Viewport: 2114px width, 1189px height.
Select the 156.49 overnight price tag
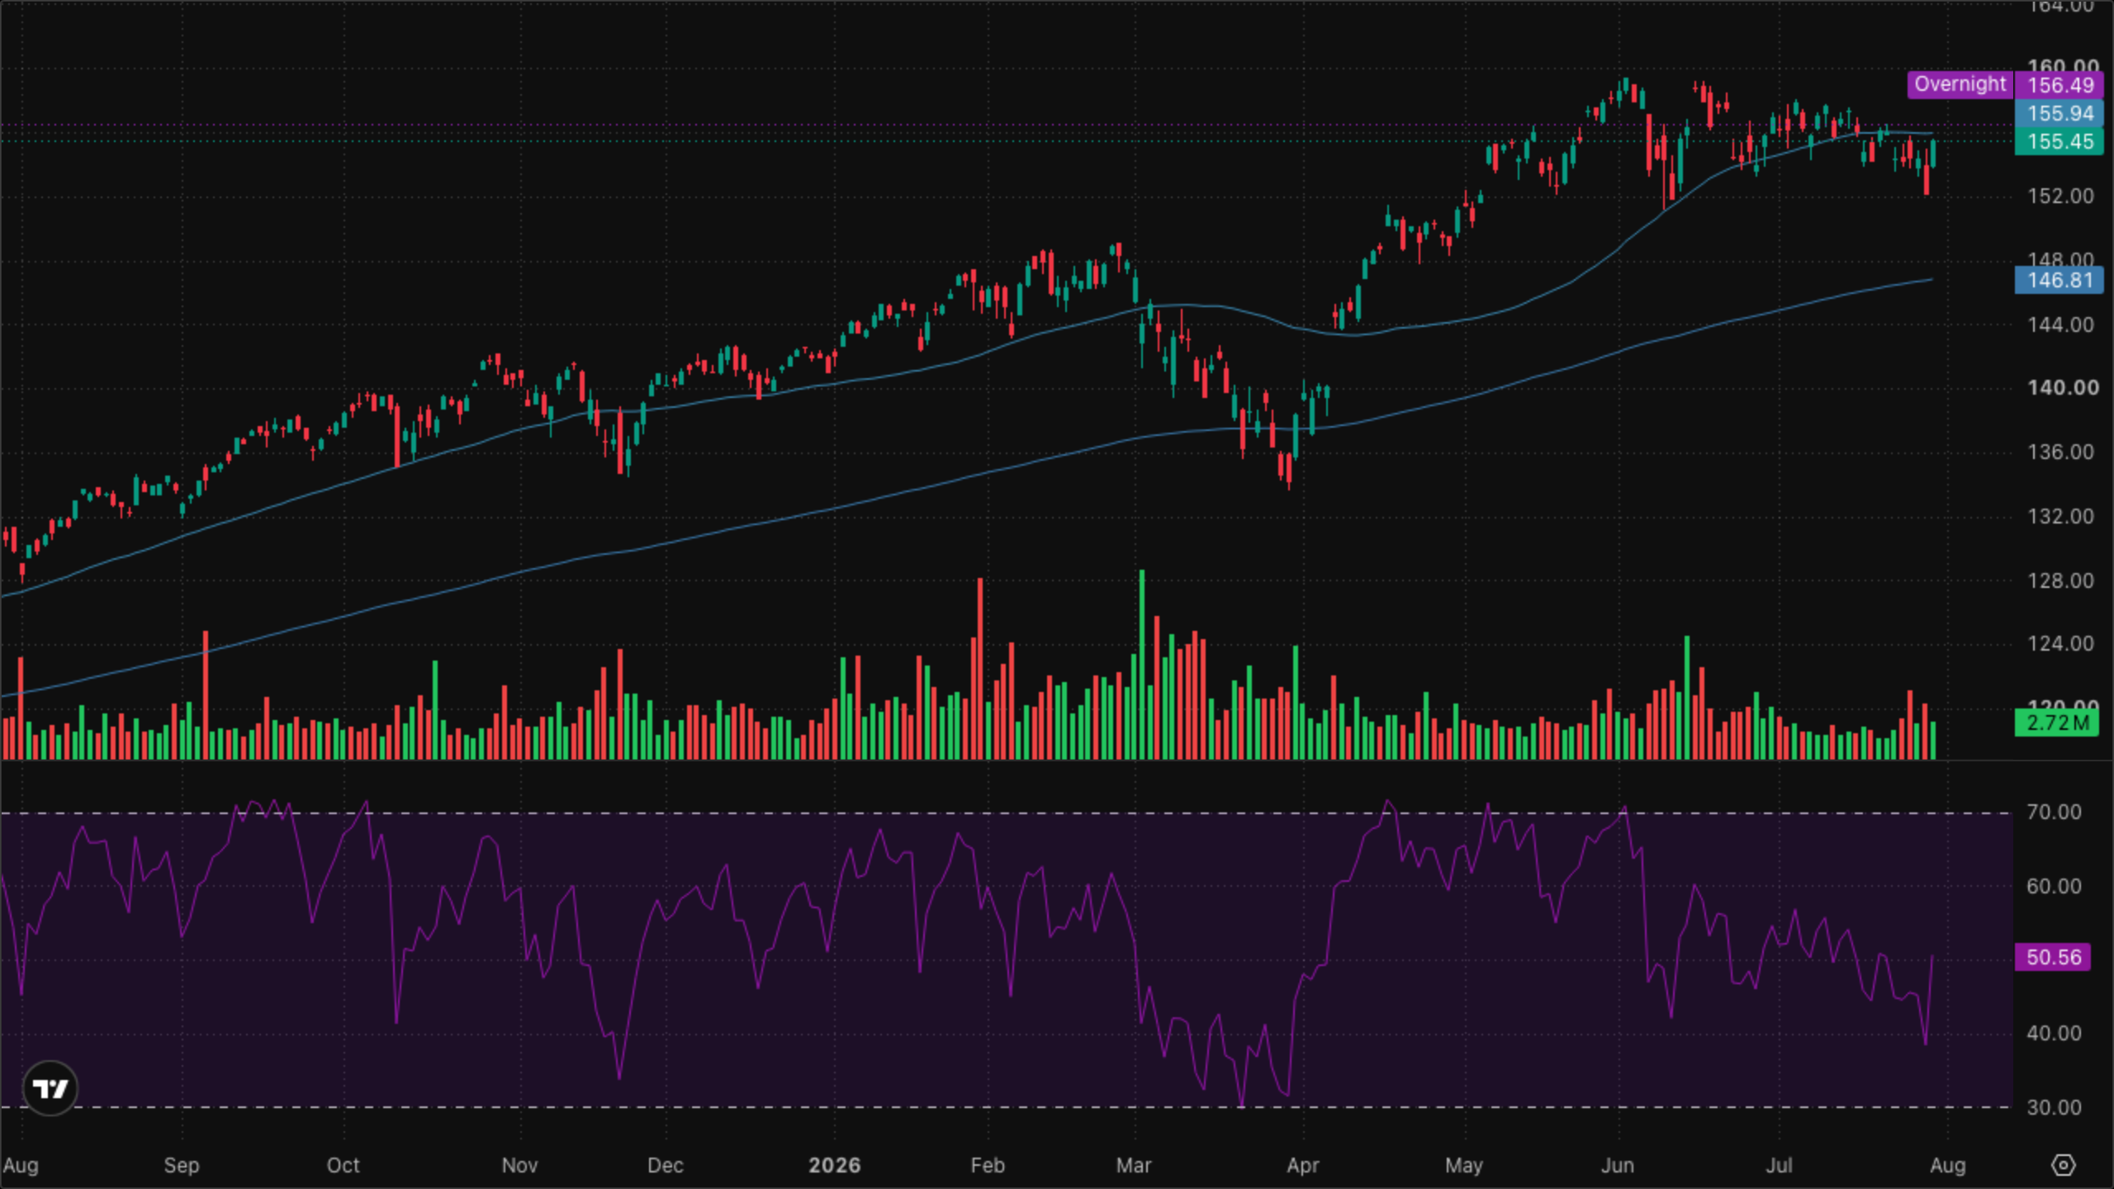pyautogui.click(x=2060, y=85)
